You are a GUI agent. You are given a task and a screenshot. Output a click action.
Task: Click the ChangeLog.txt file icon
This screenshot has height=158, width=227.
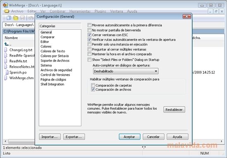tap(6, 50)
